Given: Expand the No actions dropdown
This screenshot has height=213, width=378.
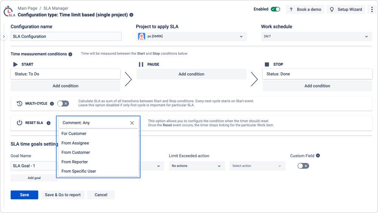Looking at the screenshot, I should [196, 166].
